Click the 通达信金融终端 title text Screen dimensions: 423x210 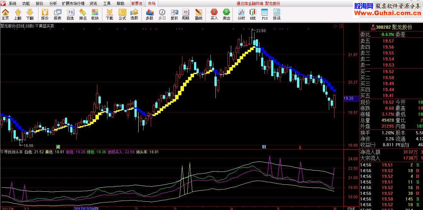[x=250, y=4]
